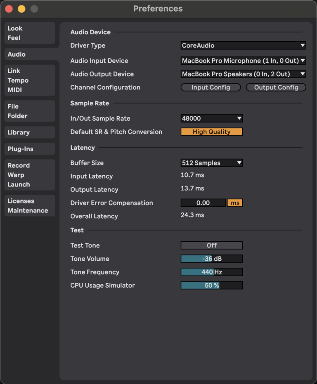Click the Input Config button
This screenshot has height=384, width=317.
211,88
